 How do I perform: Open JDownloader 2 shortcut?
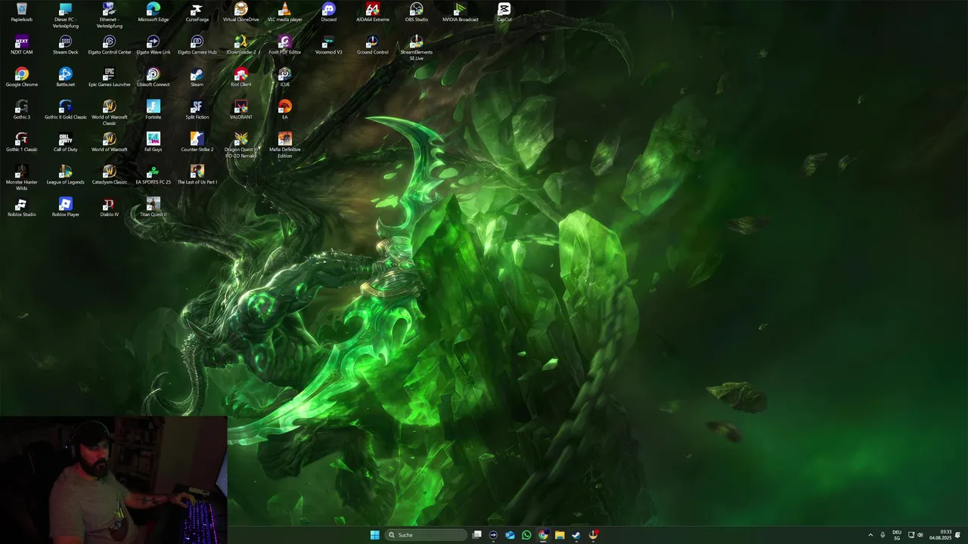tap(241, 45)
